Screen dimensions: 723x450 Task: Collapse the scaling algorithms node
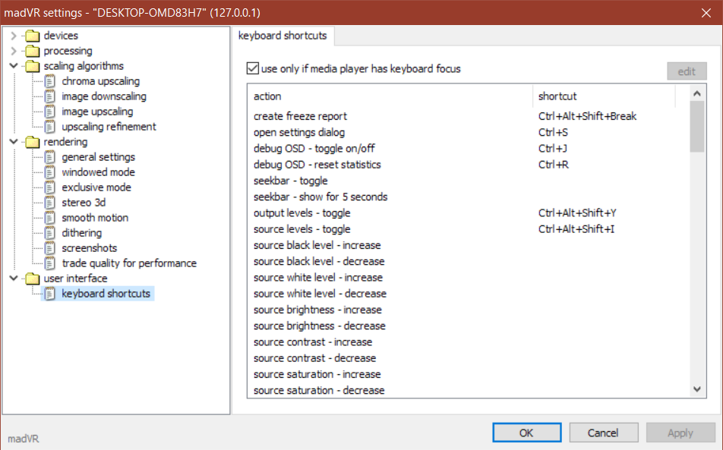[x=14, y=66]
